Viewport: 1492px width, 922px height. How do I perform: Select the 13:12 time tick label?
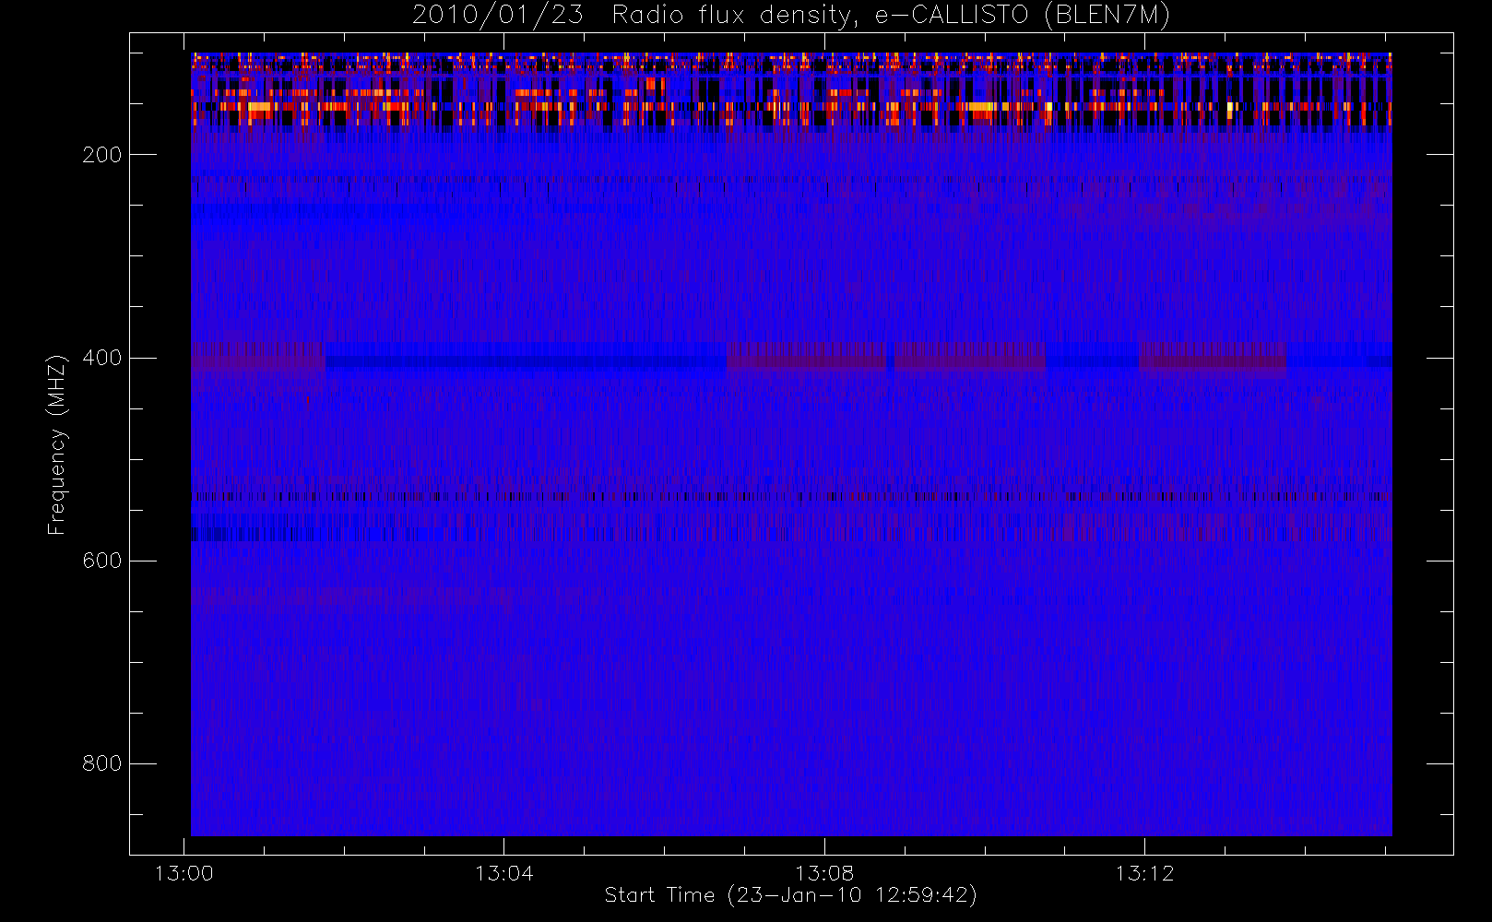tap(1144, 873)
